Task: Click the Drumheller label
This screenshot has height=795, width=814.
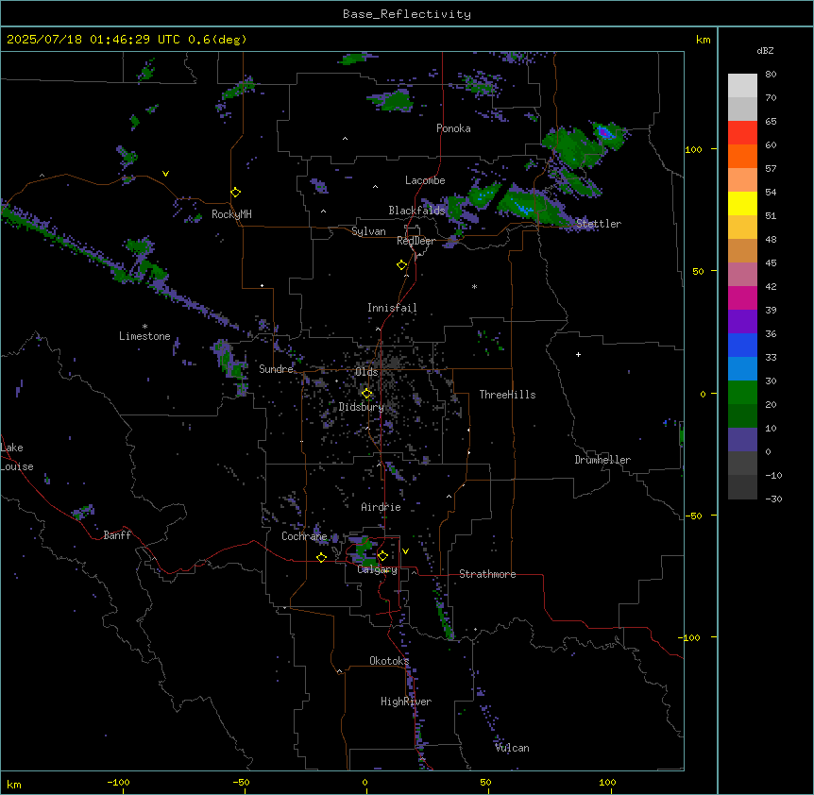Action: coord(602,460)
